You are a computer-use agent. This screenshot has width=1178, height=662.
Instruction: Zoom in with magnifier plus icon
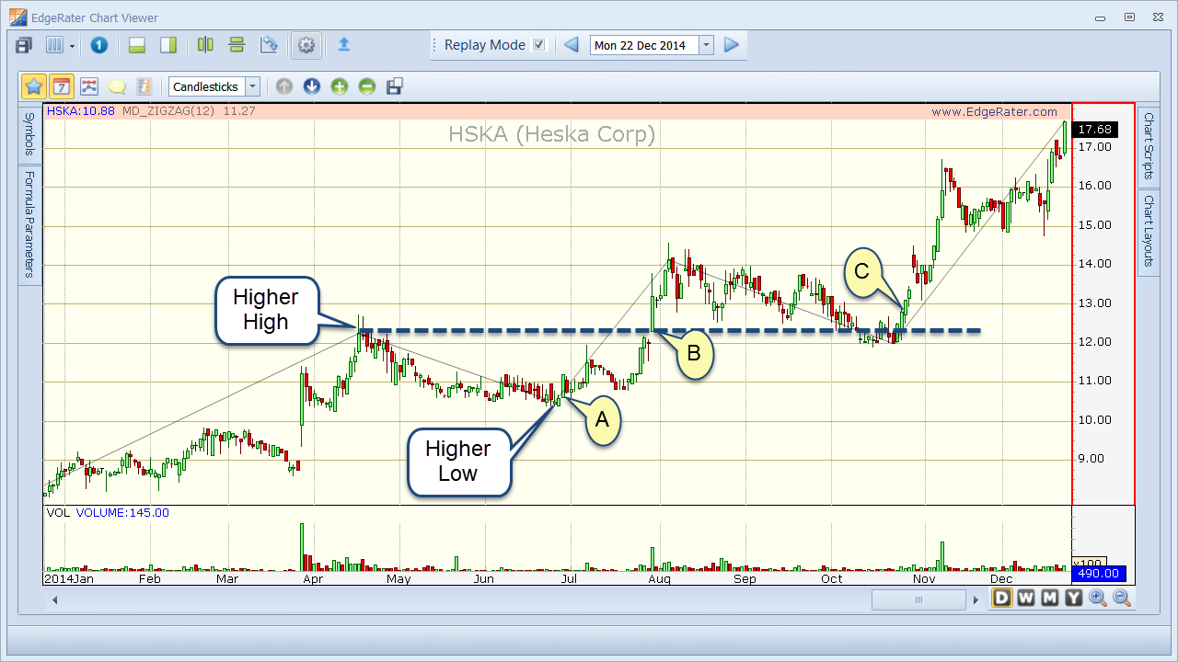point(1098,599)
